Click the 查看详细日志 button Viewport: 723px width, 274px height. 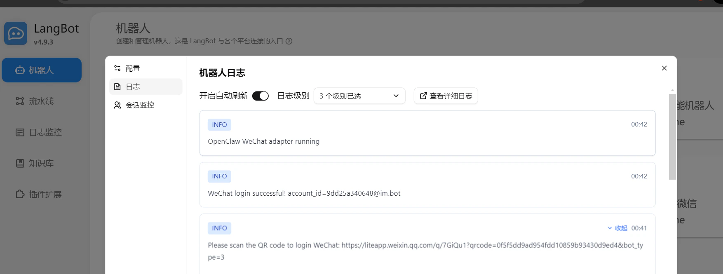click(x=446, y=96)
